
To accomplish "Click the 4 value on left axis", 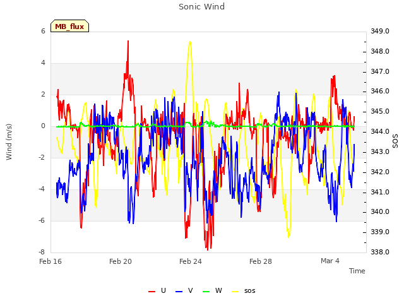I will 43,63.
